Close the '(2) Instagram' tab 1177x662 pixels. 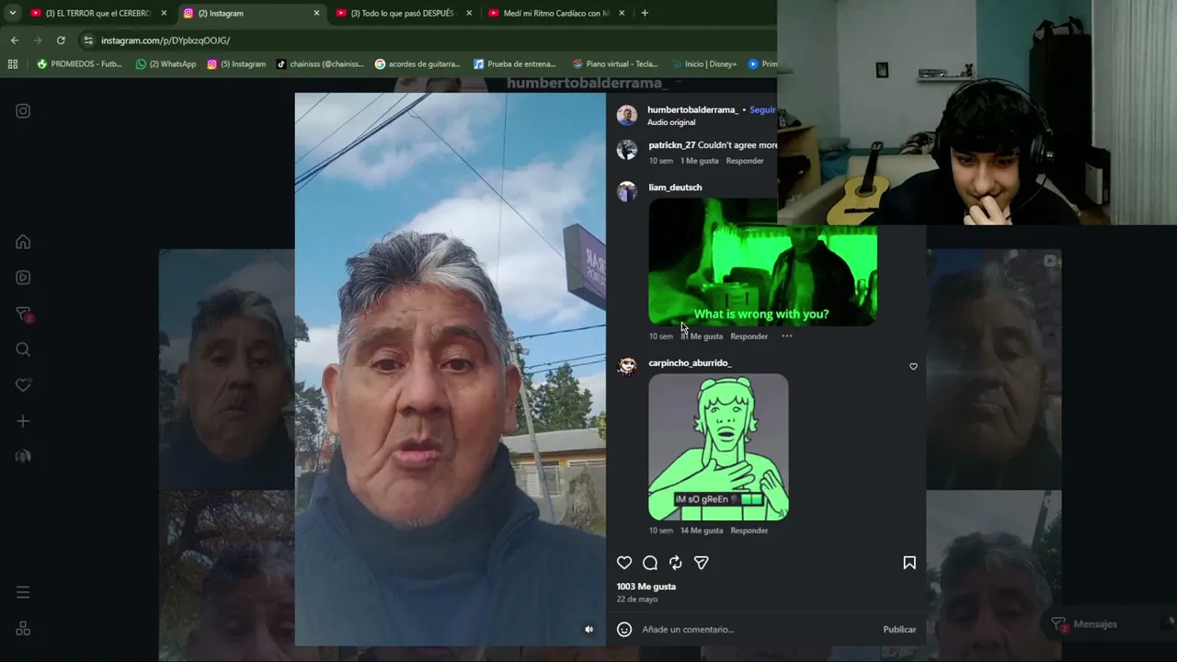point(316,13)
